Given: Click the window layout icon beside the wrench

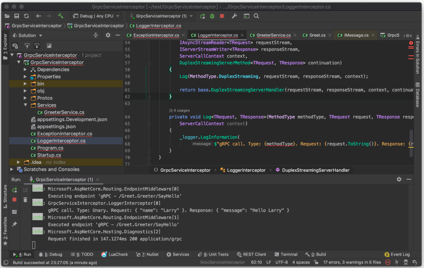Looking at the screenshot, I should [247, 16].
